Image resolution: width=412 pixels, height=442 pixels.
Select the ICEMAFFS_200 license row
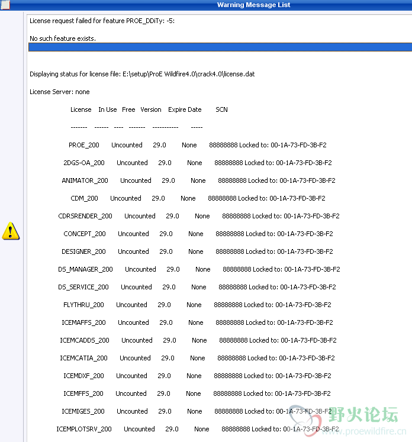tap(197, 322)
